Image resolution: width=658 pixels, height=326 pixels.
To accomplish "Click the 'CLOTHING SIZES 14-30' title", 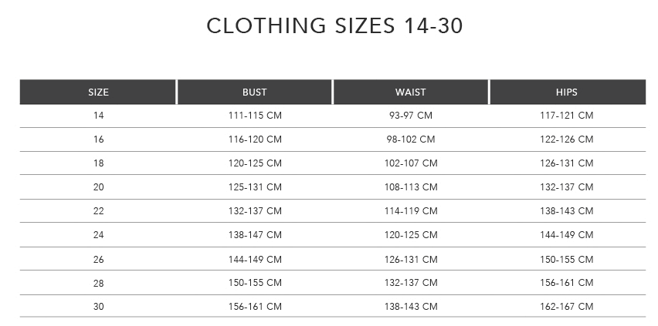I will (x=334, y=26).
